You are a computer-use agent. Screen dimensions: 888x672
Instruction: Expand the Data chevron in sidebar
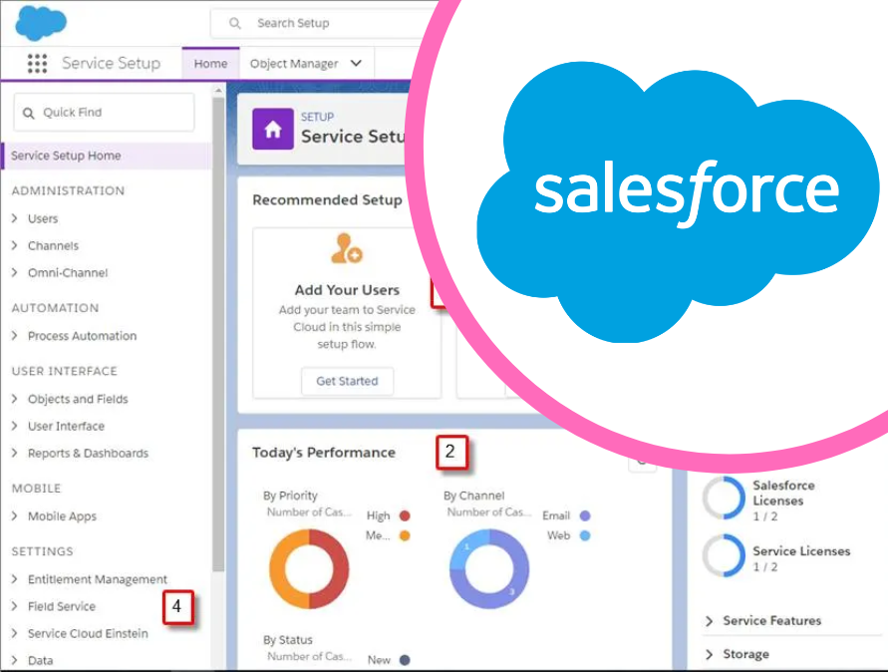15,659
